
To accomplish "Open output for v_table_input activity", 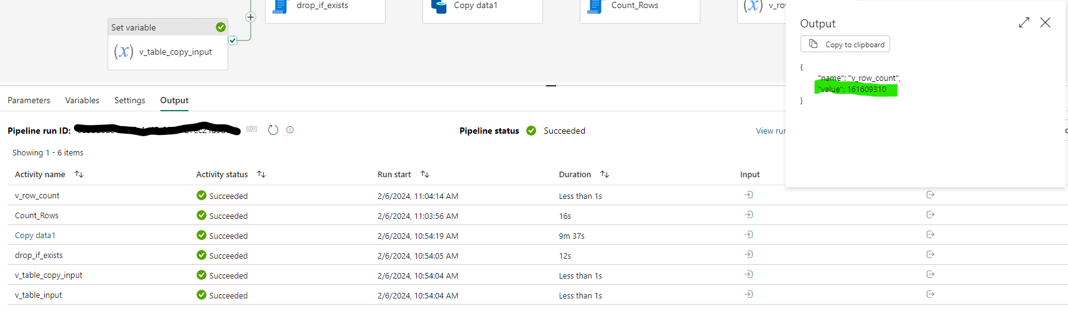I will click(x=931, y=295).
